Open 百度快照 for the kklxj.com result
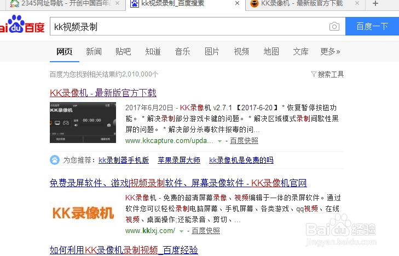The width and height of the screenshot is (399, 256). (x=206, y=231)
